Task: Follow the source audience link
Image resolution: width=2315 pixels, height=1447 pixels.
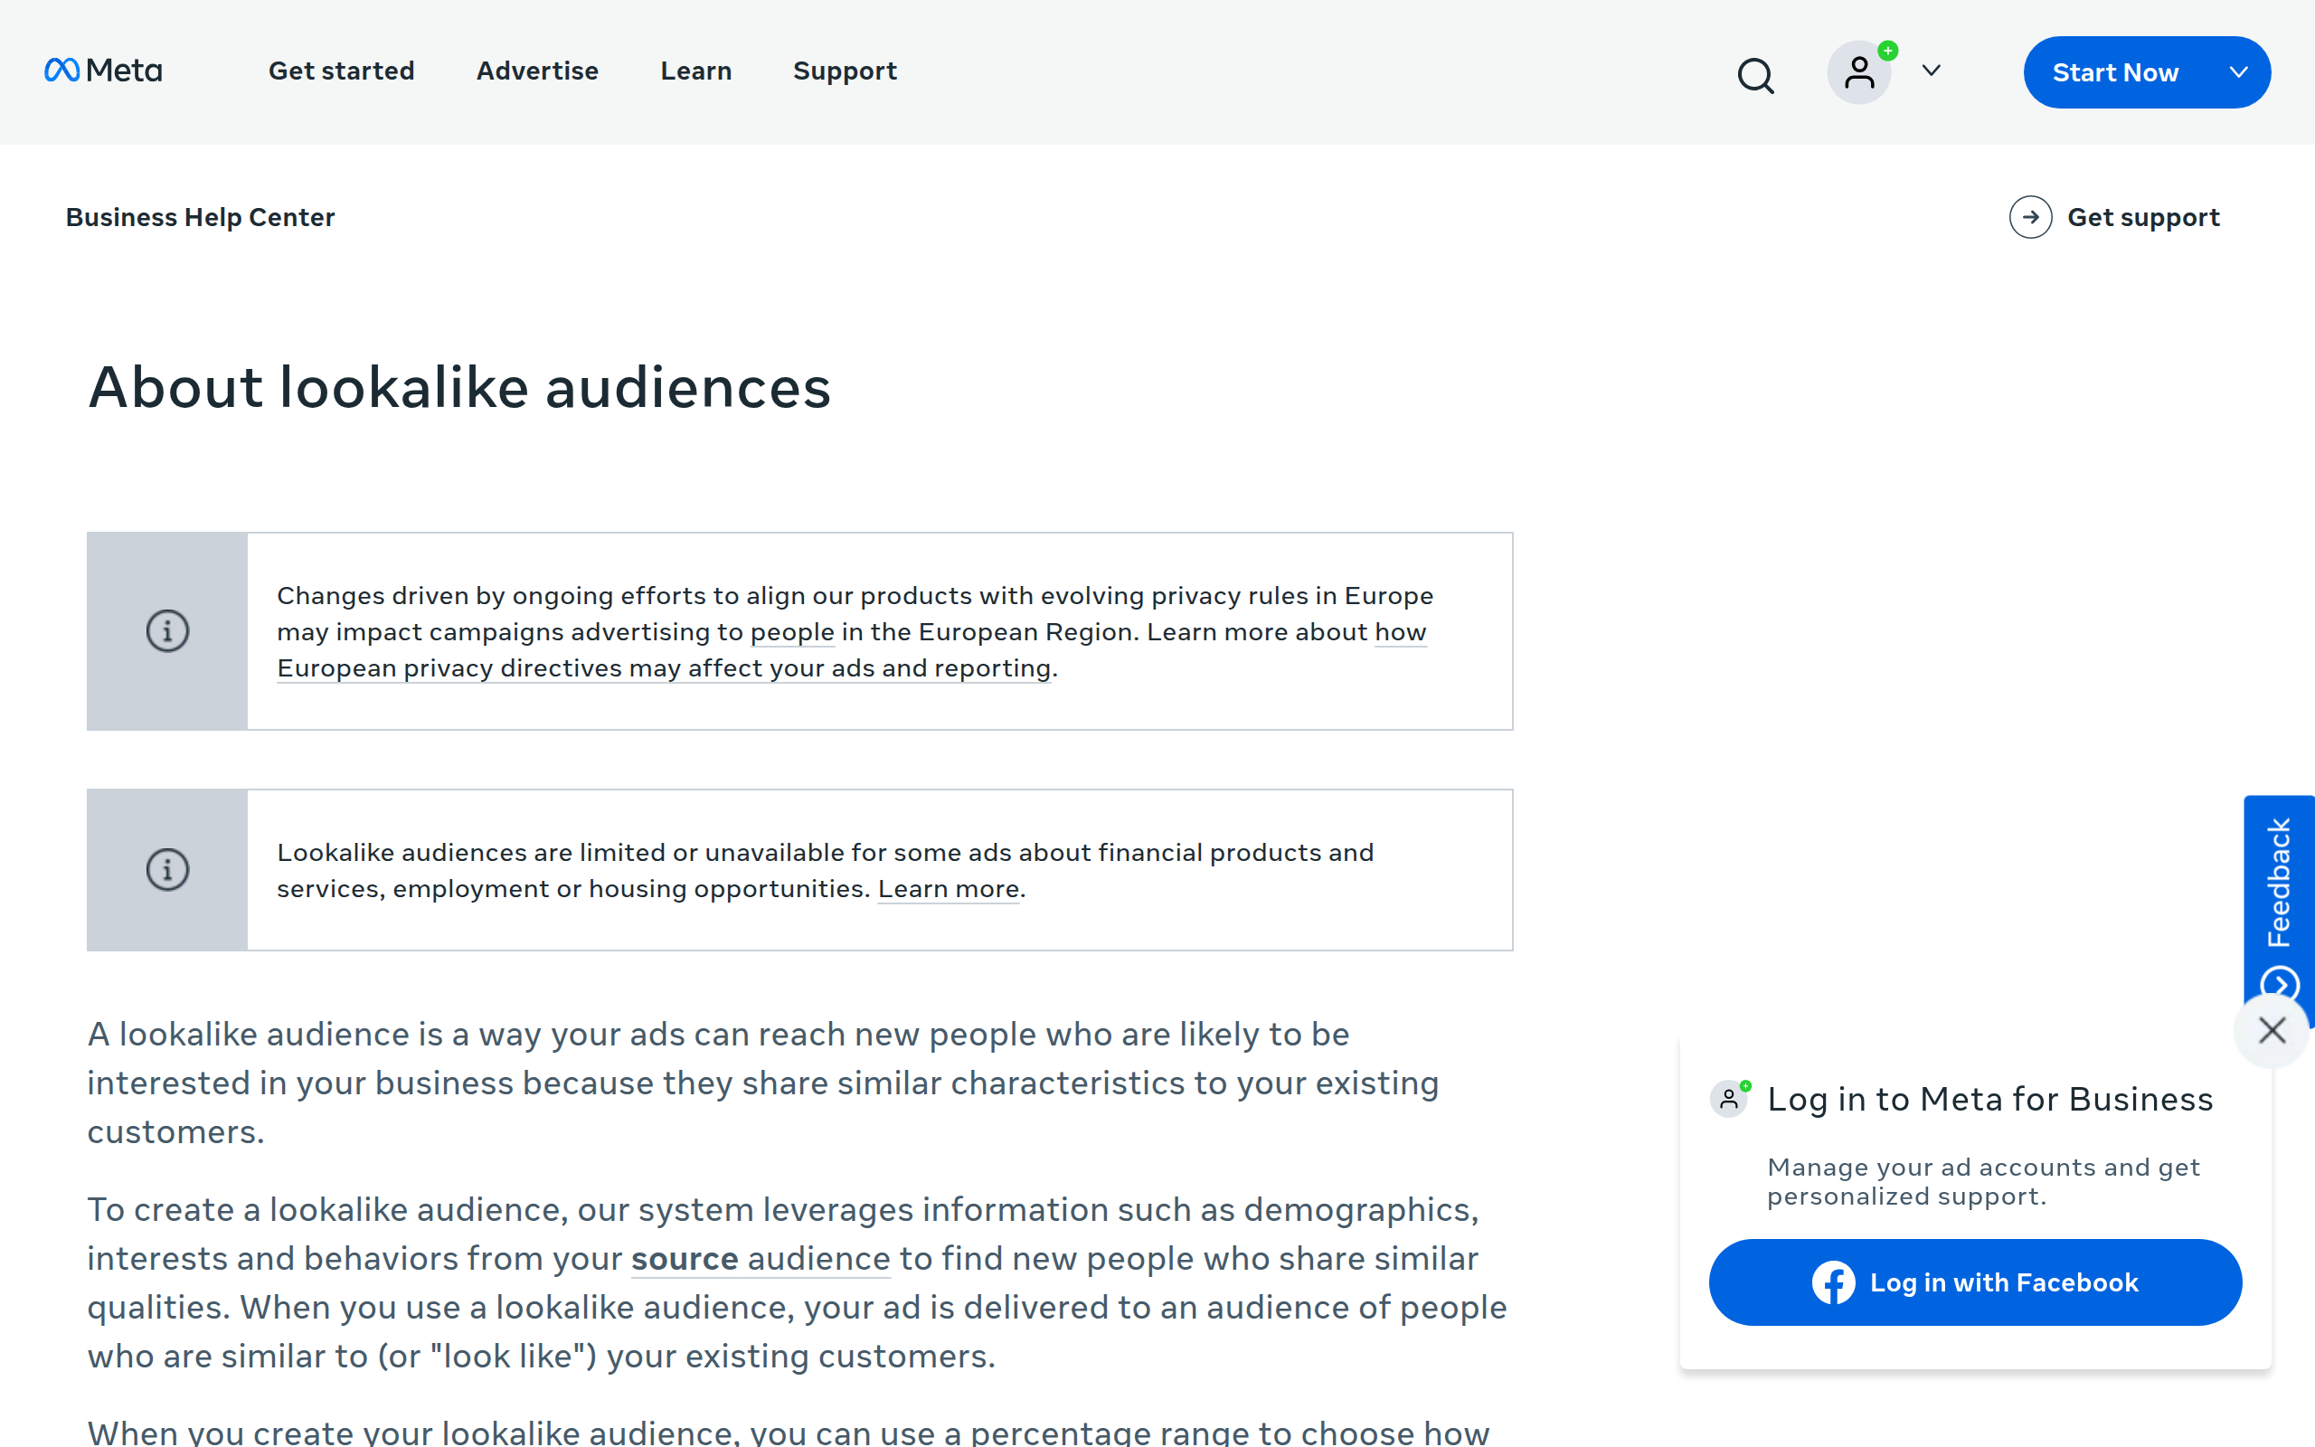Action: click(x=761, y=1260)
